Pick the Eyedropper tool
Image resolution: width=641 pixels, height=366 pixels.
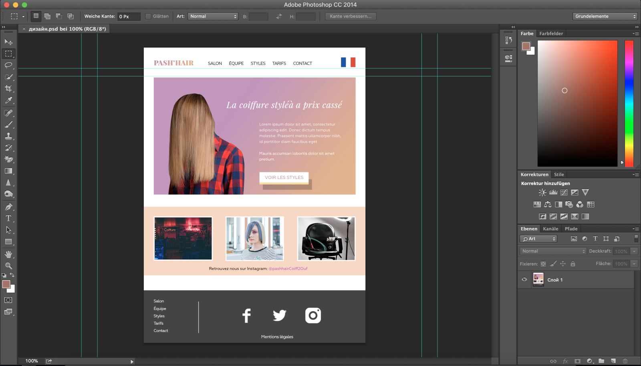pyautogui.click(x=8, y=101)
